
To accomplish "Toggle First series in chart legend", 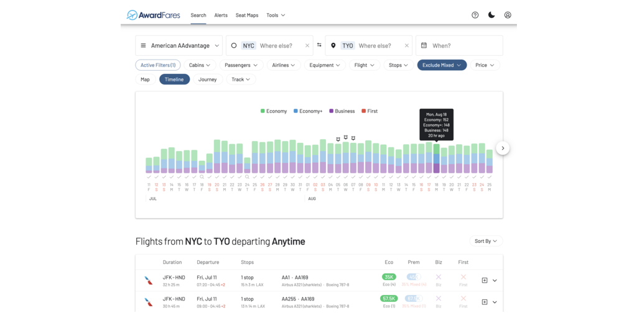I will point(370,111).
